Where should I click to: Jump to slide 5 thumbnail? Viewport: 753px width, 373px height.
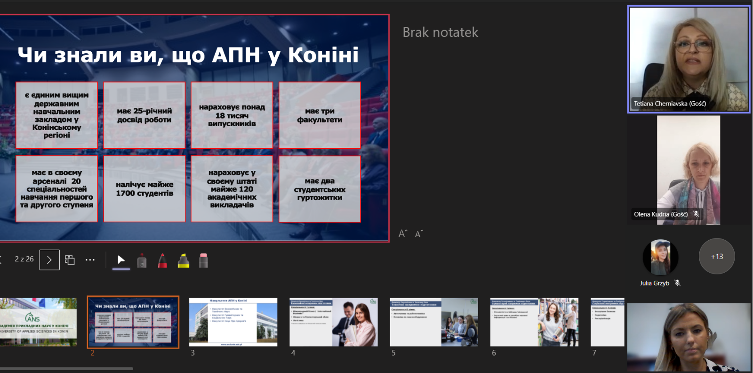click(434, 322)
